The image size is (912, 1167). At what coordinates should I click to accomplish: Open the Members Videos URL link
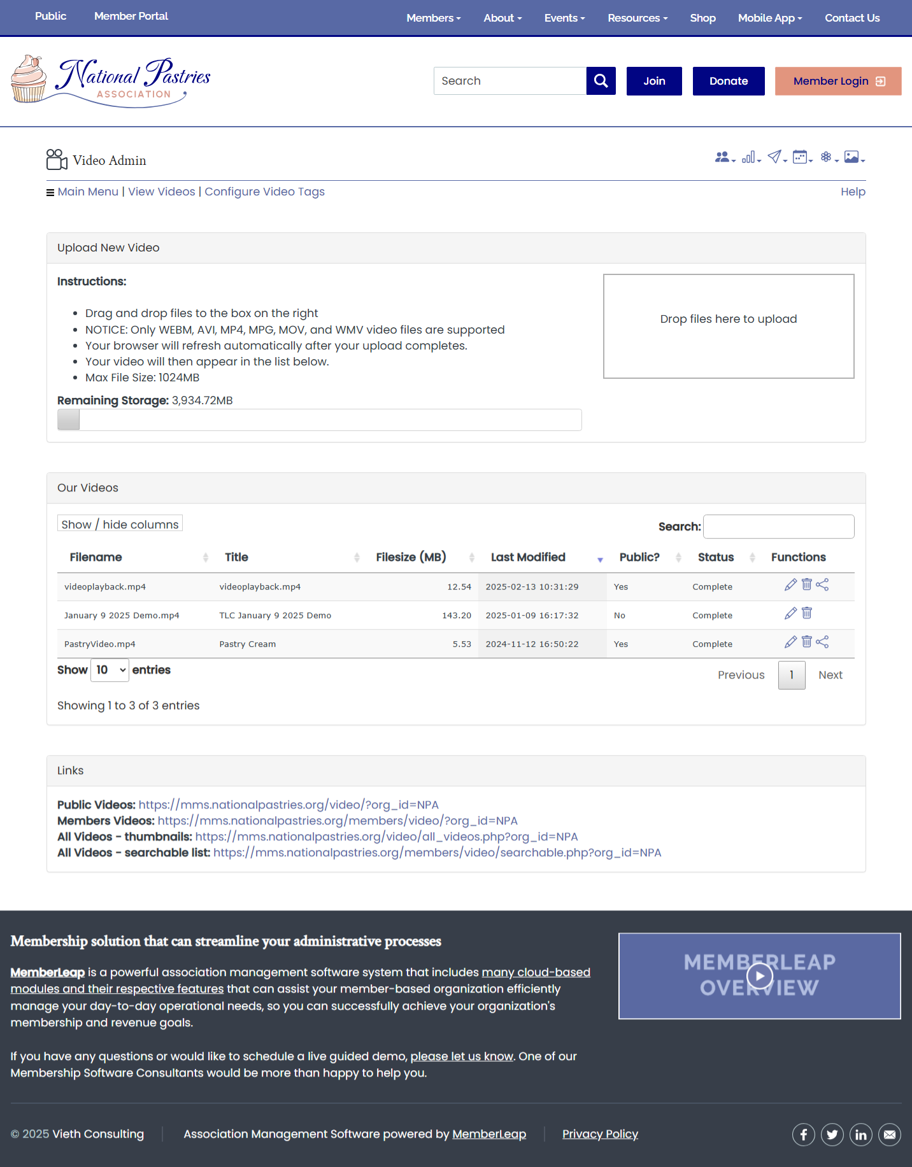(x=338, y=821)
